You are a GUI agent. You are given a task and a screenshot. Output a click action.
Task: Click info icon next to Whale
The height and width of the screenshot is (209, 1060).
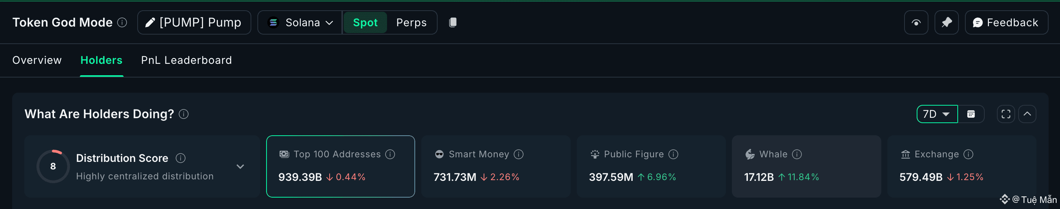click(x=797, y=154)
